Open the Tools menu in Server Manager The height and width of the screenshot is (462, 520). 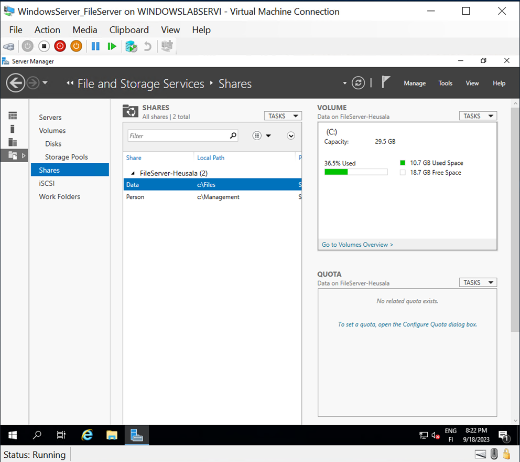click(x=445, y=83)
